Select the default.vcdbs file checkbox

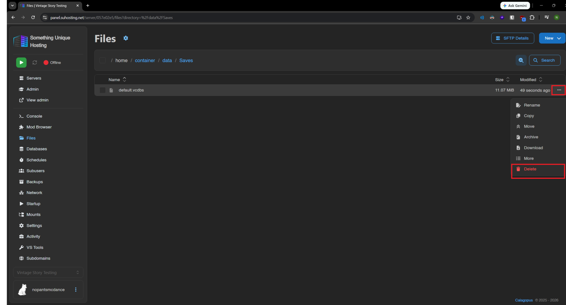pyautogui.click(x=102, y=90)
